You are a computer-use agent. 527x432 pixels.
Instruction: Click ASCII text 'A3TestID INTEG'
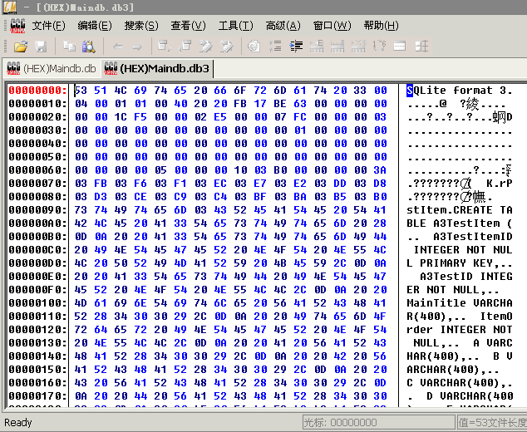click(x=466, y=277)
